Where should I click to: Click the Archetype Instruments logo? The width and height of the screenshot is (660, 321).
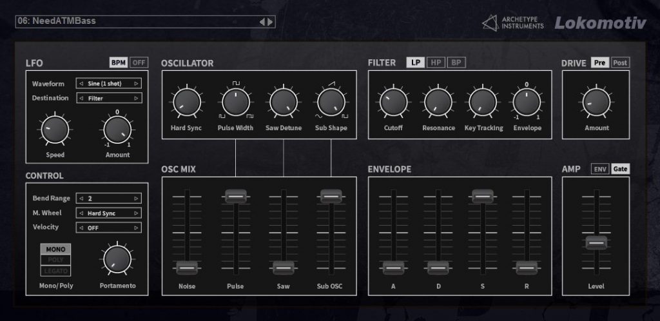click(512, 23)
